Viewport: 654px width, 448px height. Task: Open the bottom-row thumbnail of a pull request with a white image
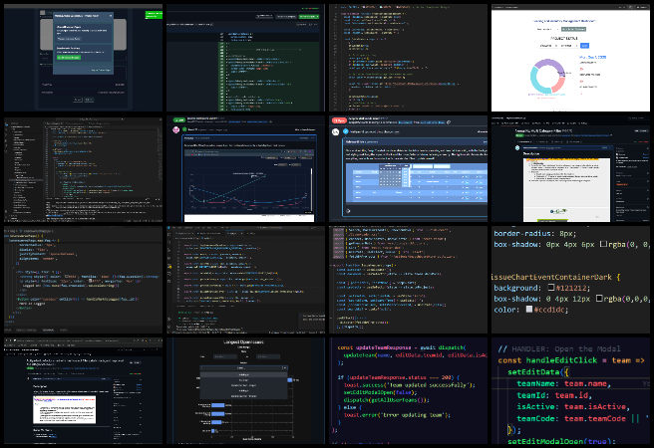tap(83, 391)
